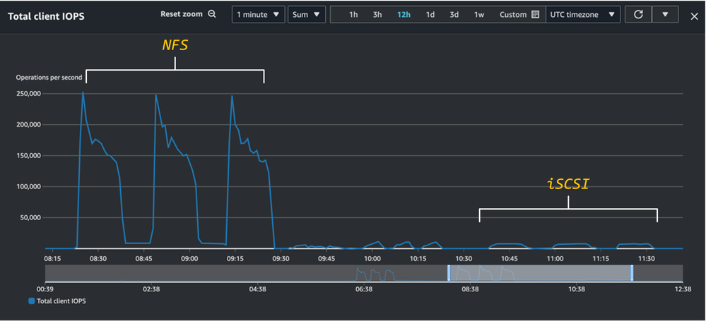Select the 1h time range

coord(353,15)
